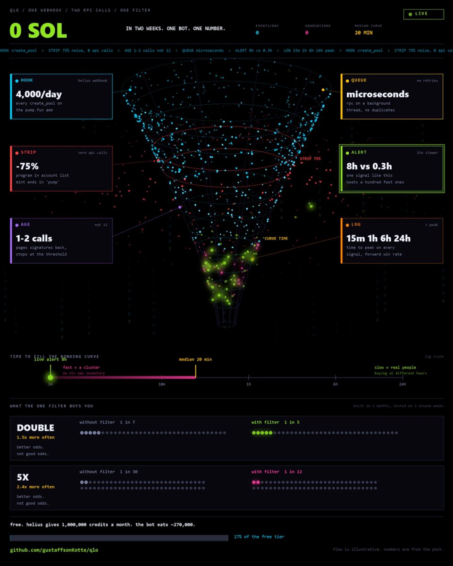Viewport: 453px width, 566px height.
Task: Click the 1h tick on the bonding curve timeline
Action: (249, 377)
